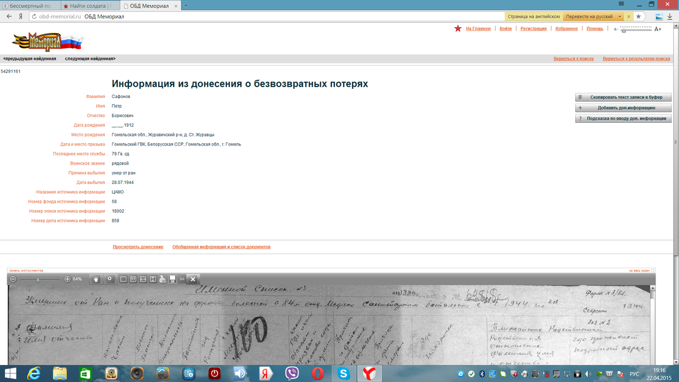Open a new browser tab with plus

point(187,6)
